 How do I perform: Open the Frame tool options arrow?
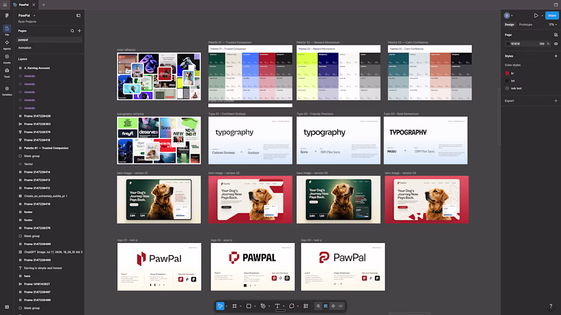tap(241, 306)
